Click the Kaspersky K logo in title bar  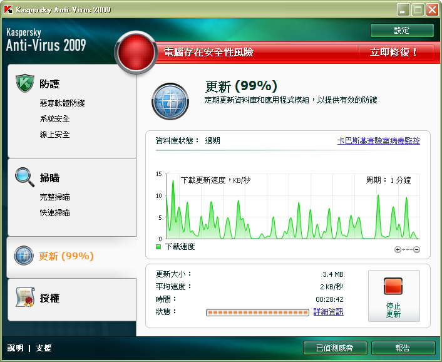click(x=8, y=9)
